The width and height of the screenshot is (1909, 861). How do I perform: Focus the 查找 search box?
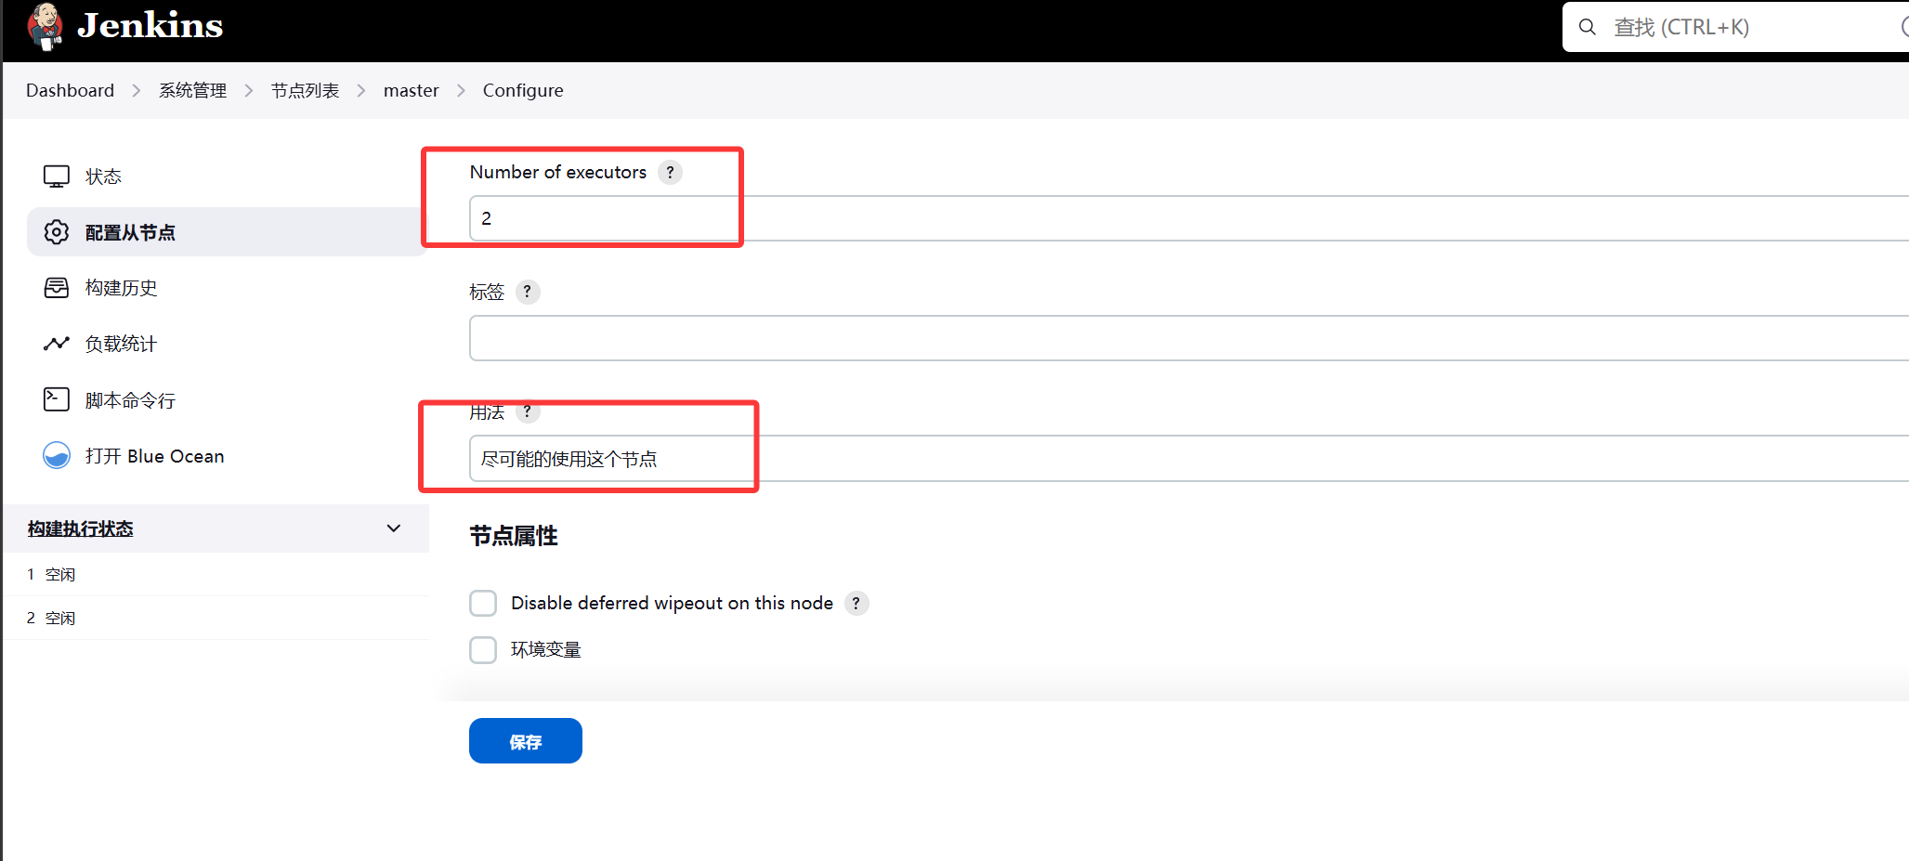[1735, 27]
